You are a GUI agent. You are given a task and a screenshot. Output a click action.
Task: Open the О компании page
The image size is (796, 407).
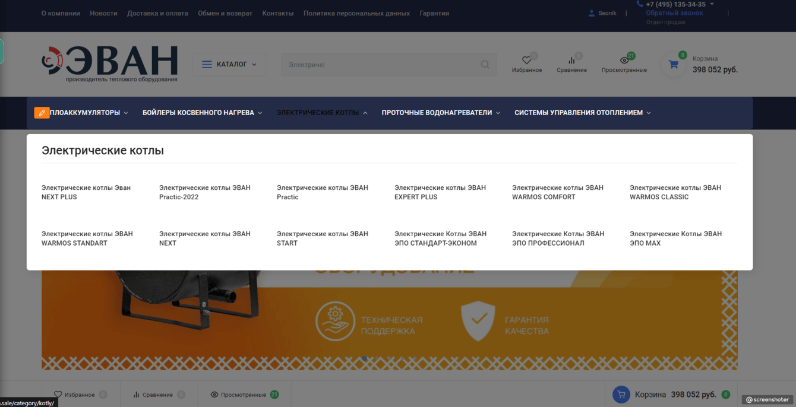click(x=61, y=13)
